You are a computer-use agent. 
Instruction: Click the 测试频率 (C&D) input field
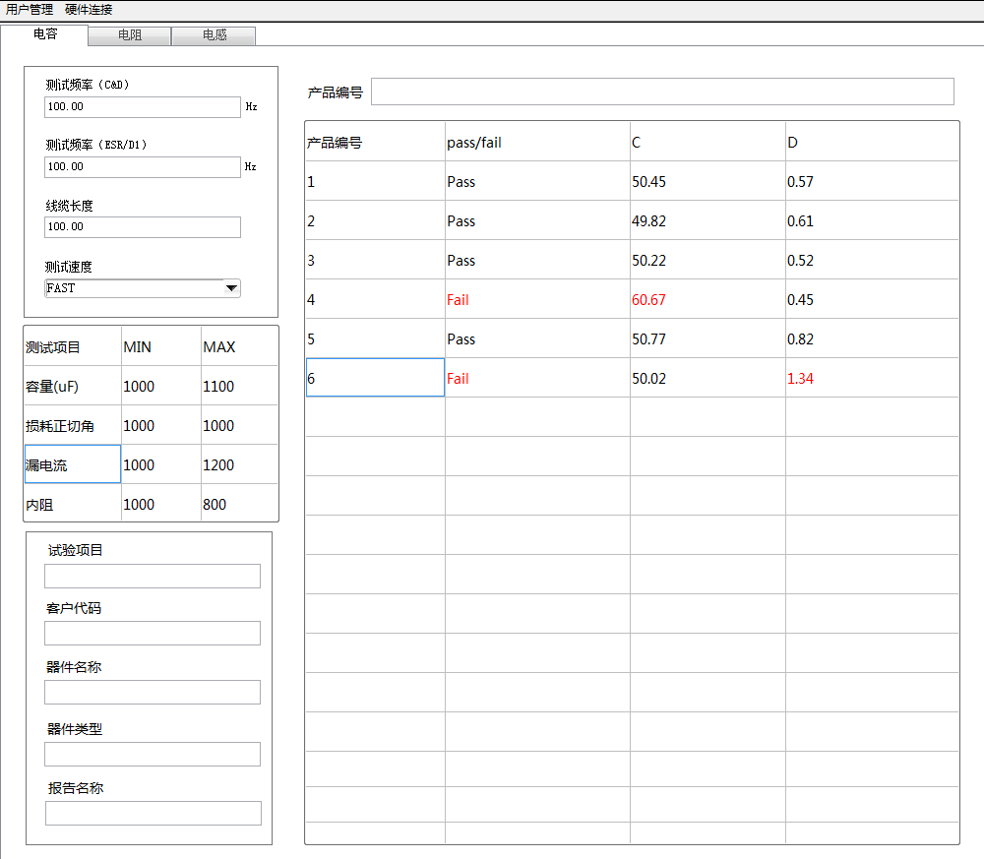click(x=143, y=107)
